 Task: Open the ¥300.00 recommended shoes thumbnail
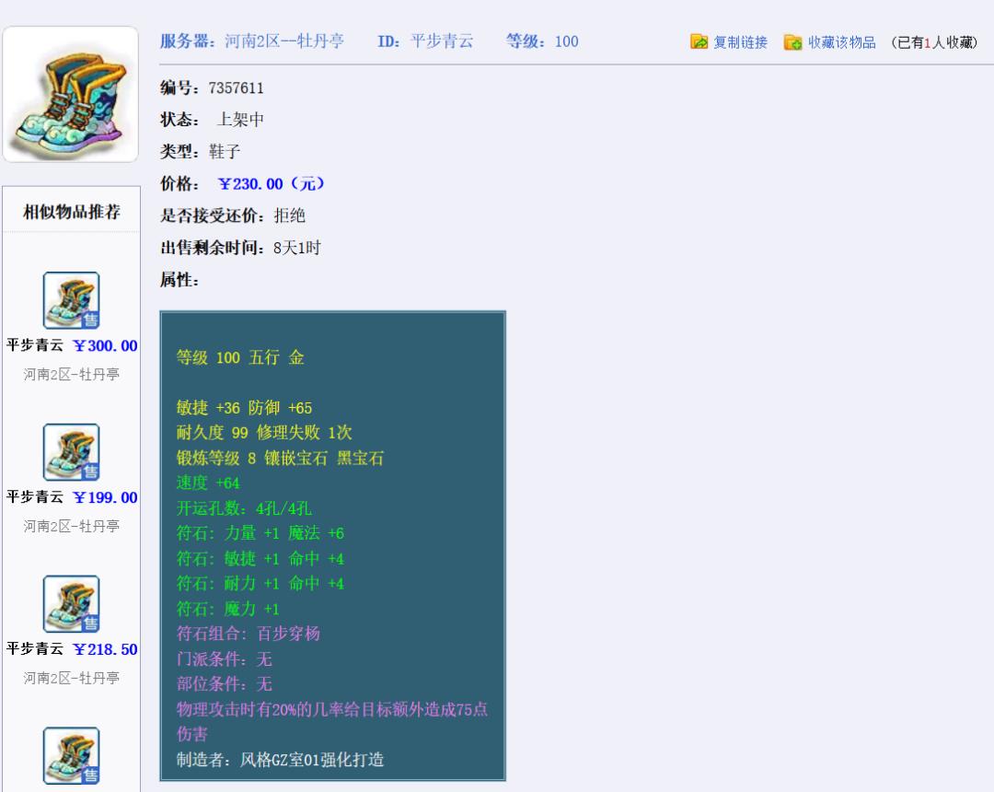[x=71, y=299]
